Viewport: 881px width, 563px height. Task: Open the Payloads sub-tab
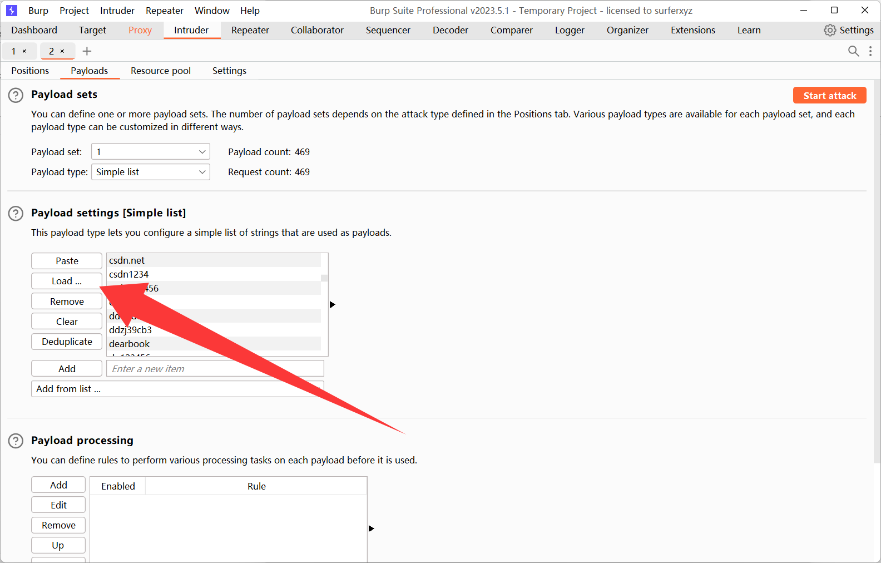90,71
